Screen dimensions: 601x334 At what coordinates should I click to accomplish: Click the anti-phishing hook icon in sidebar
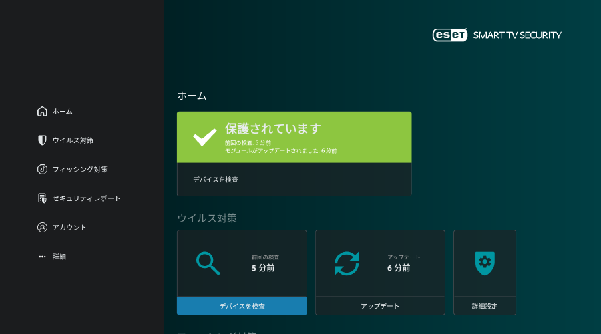(42, 170)
